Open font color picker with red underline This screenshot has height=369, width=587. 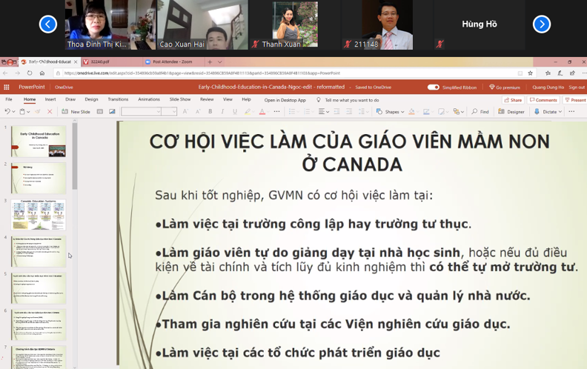262,112
